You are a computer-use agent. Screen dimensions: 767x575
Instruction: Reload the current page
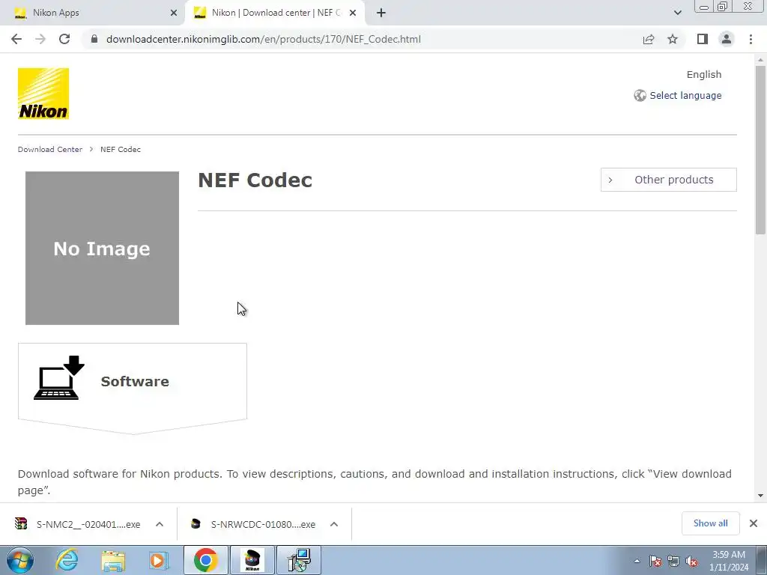click(64, 39)
